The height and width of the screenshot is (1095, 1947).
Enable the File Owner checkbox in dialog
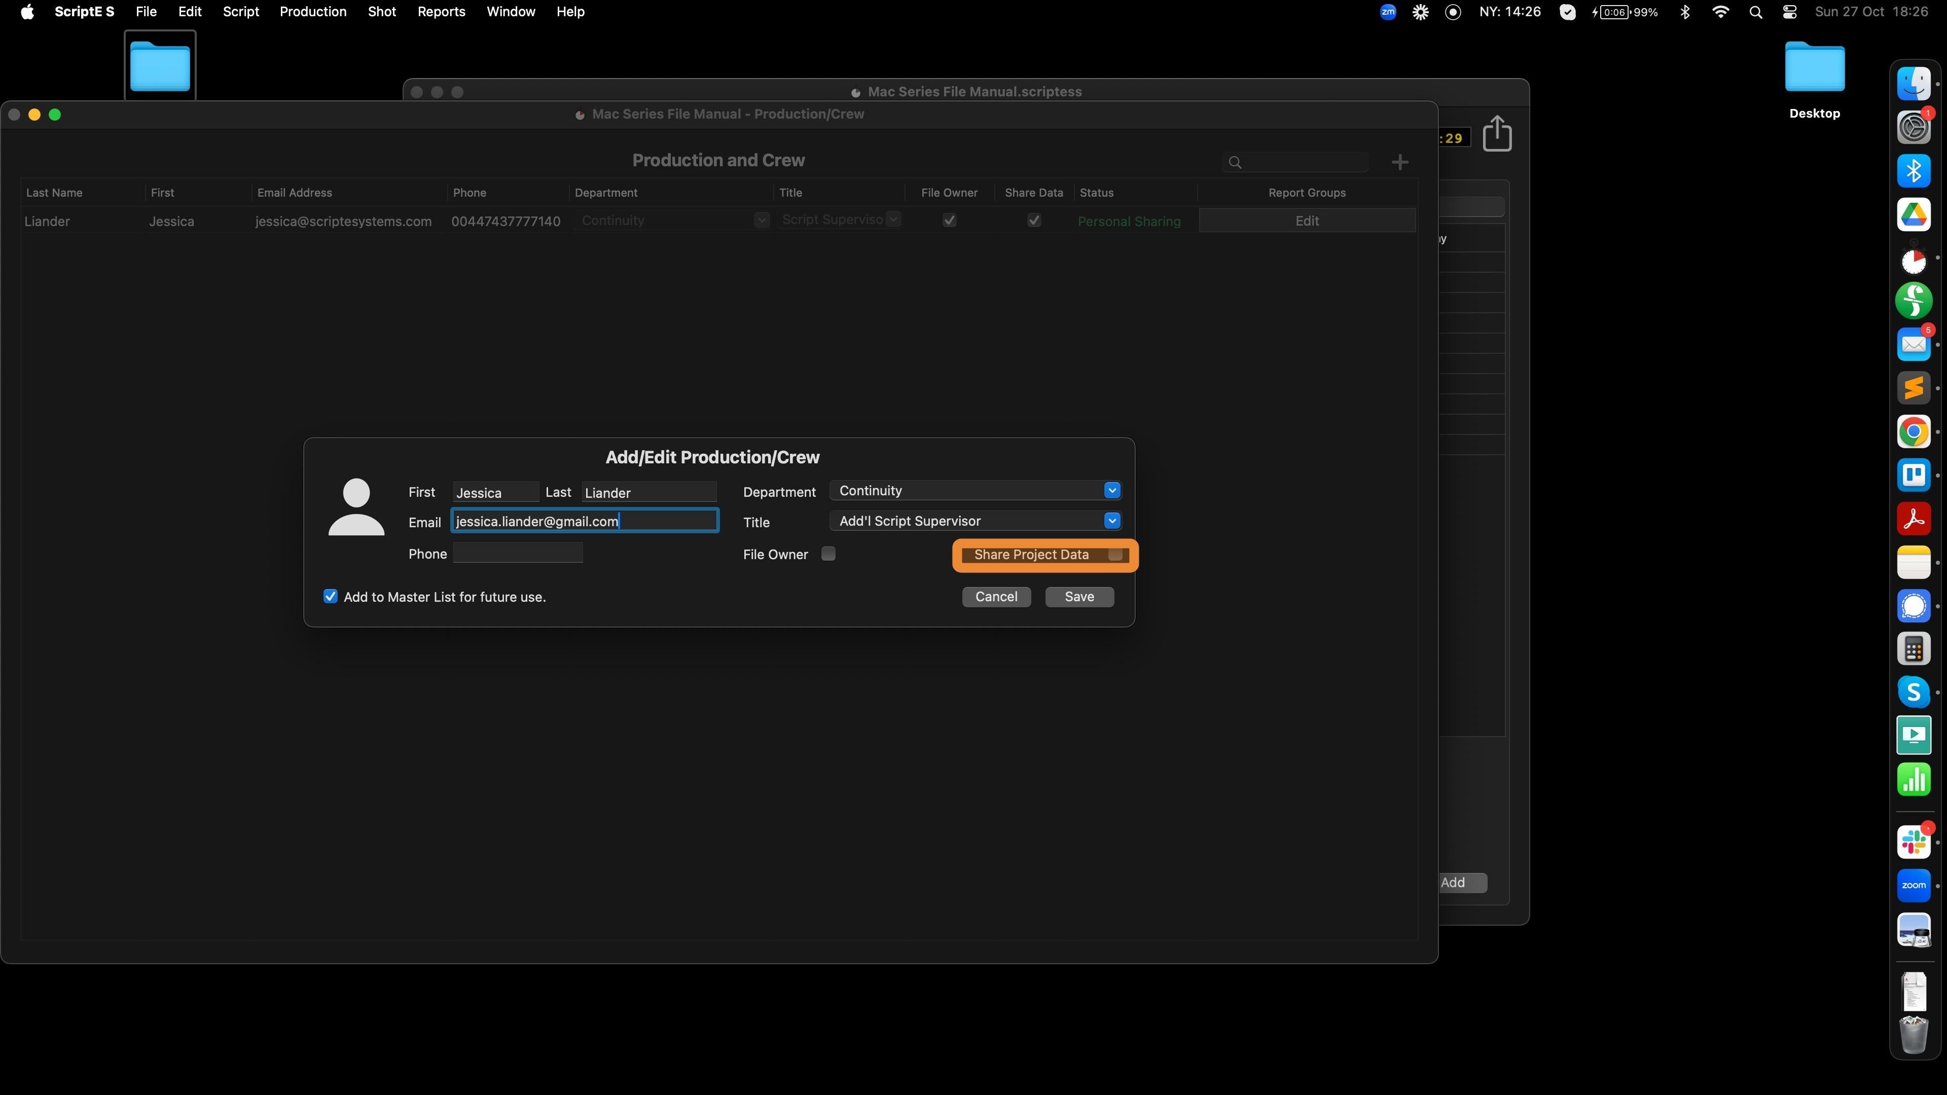click(828, 554)
